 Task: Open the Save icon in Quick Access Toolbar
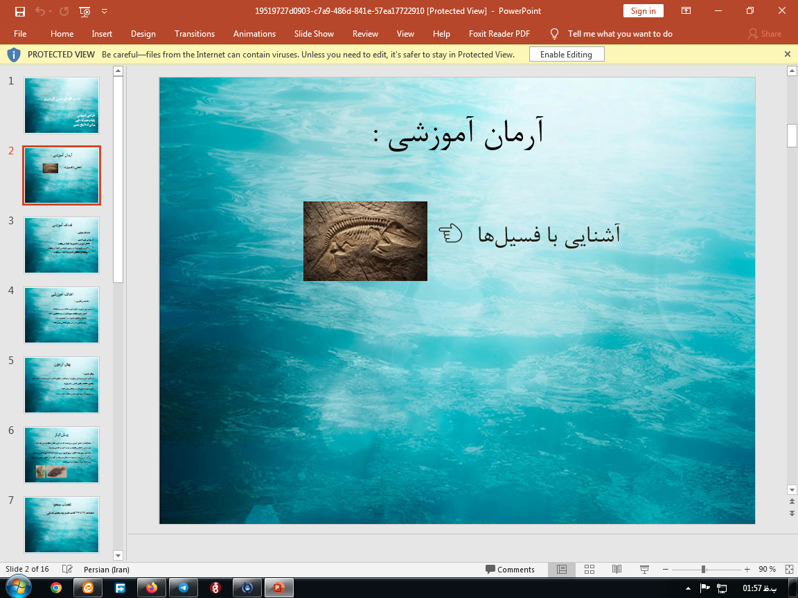pyautogui.click(x=21, y=11)
